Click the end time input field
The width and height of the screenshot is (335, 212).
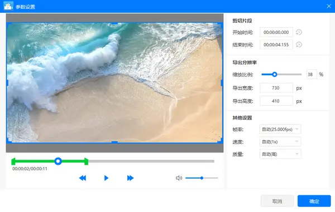[x=276, y=45]
